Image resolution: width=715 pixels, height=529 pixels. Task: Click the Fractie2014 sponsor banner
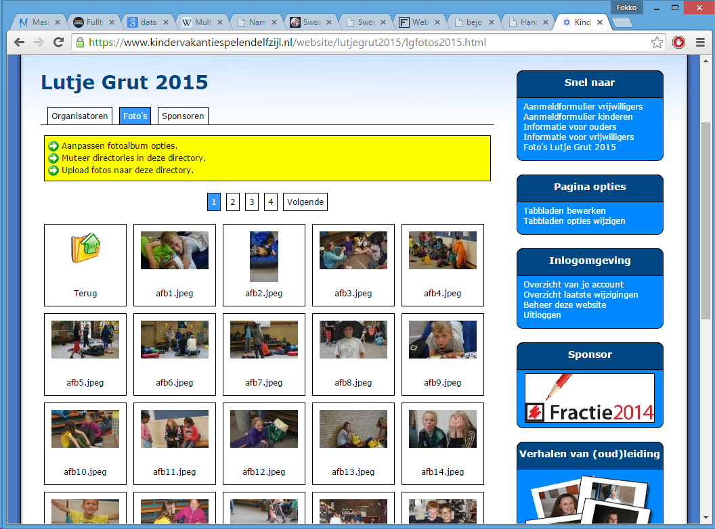click(x=590, y=398)
